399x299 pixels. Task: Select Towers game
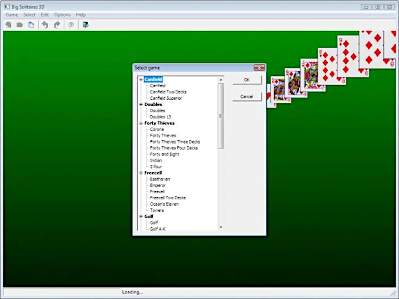click(157, 210)
